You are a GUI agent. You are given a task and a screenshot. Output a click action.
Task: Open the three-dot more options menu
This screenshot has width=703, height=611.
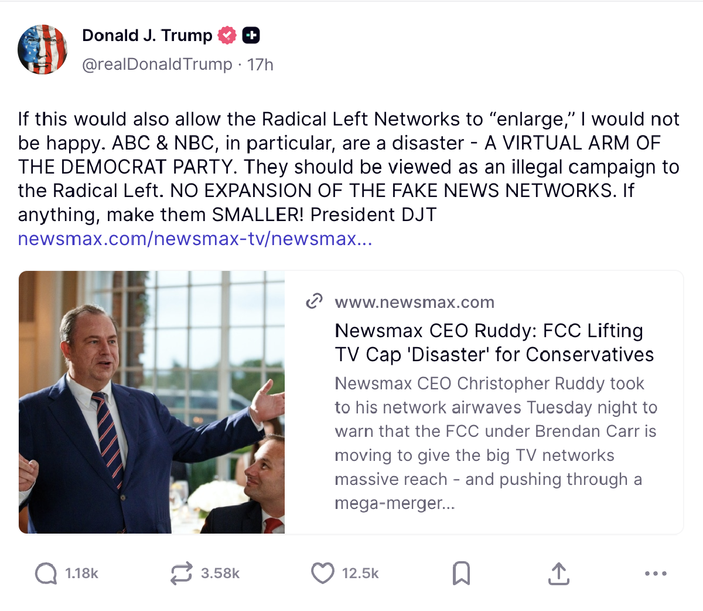[x=656, y=573]
